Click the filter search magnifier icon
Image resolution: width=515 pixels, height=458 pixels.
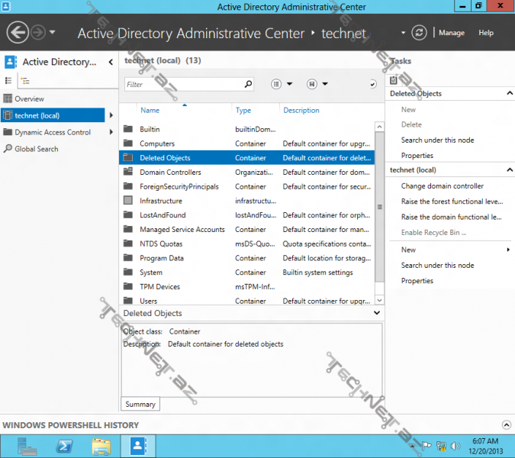coord(248,84)
